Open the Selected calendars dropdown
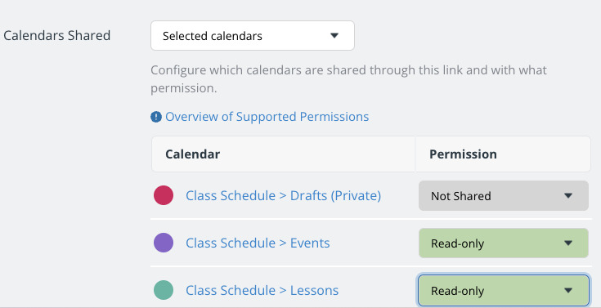The width and height of the screenshot is (601, 308). (x=253, y=36)
